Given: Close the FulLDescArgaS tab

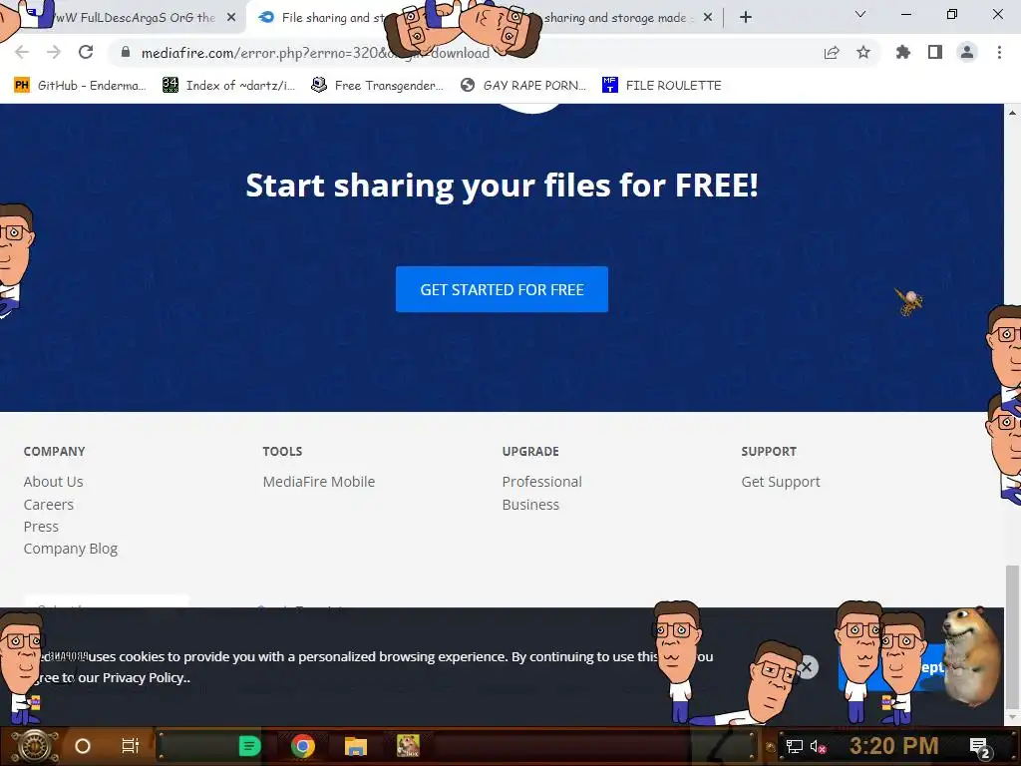Looking at the screenshot, I should [231, 18].
